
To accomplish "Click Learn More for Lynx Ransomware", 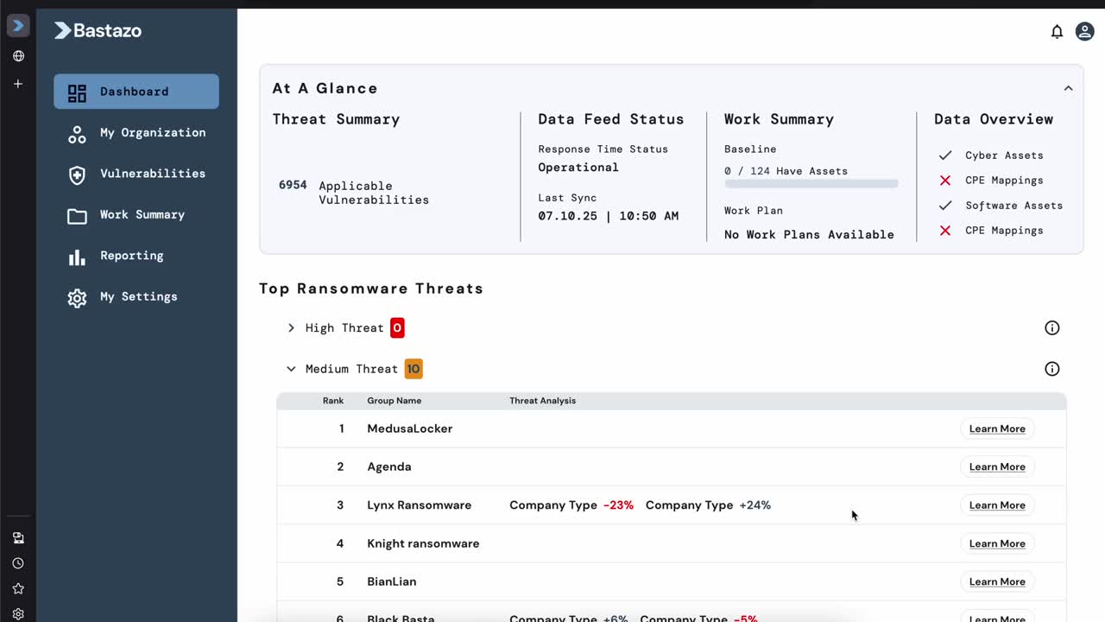I will 997,505.
